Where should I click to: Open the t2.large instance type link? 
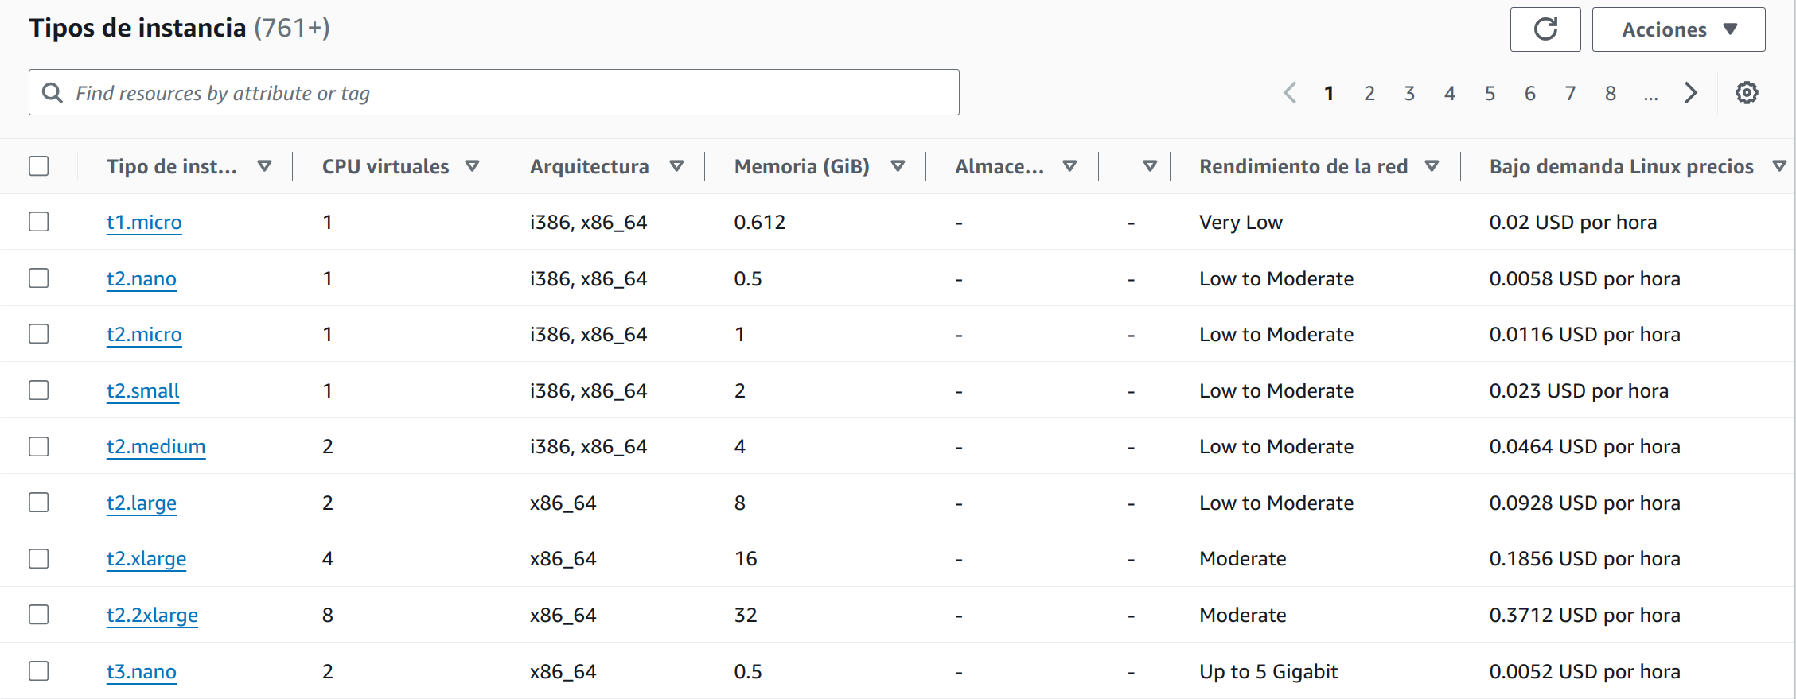pos(142,503)
